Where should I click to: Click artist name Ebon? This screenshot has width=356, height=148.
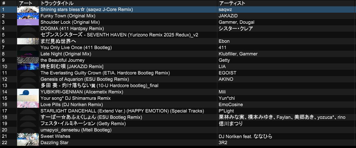click(x=224, y=41)
